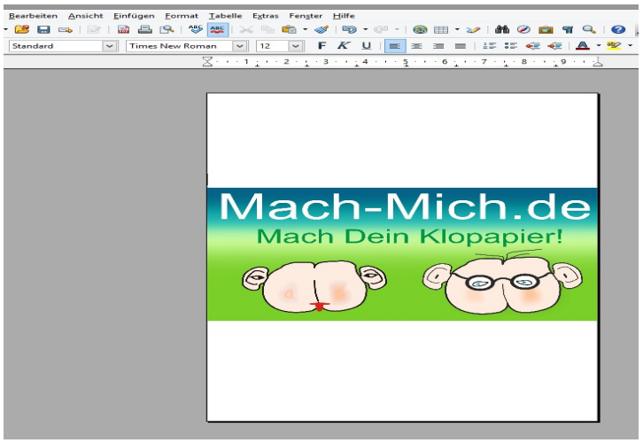The height and width of the screenshot is (443, 643).
Task: Select the Format Paintbrush
Action: point(321,29)
